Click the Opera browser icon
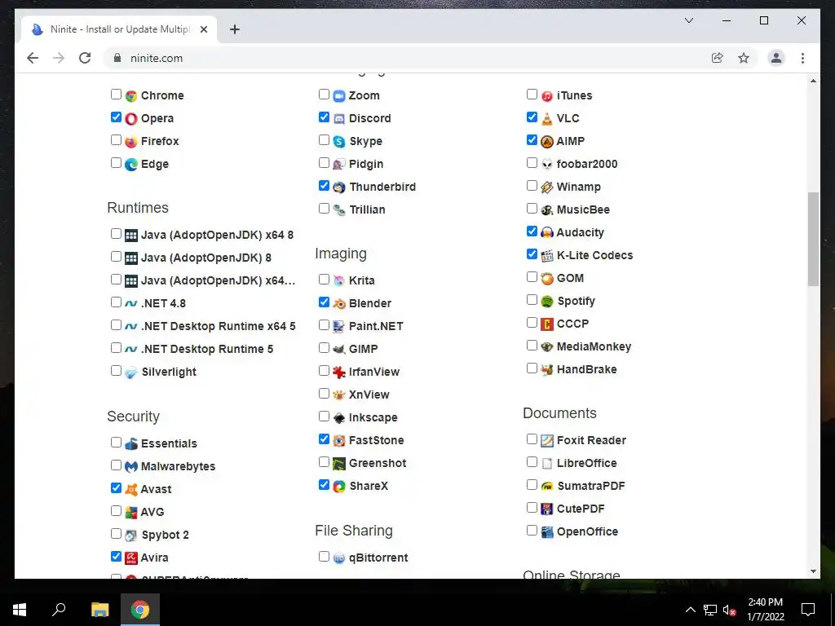The width and height of the screenshot is (835, 626). click(x=131, y=119)
